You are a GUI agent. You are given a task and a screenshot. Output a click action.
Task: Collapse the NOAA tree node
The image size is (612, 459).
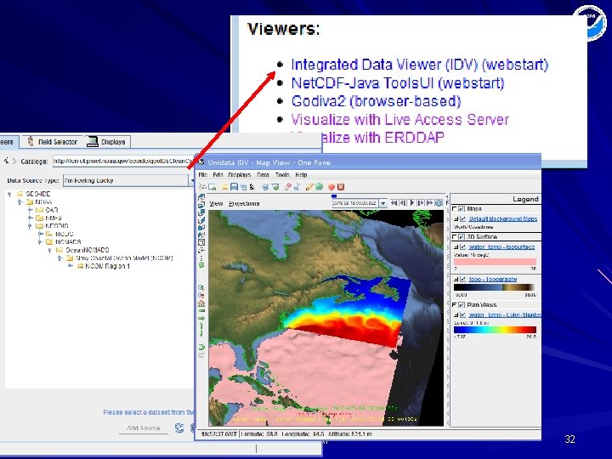point(20,201)
